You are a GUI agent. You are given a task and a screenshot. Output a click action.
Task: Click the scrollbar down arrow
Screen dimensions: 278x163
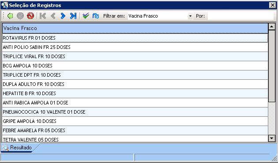(x=272, y=138)
